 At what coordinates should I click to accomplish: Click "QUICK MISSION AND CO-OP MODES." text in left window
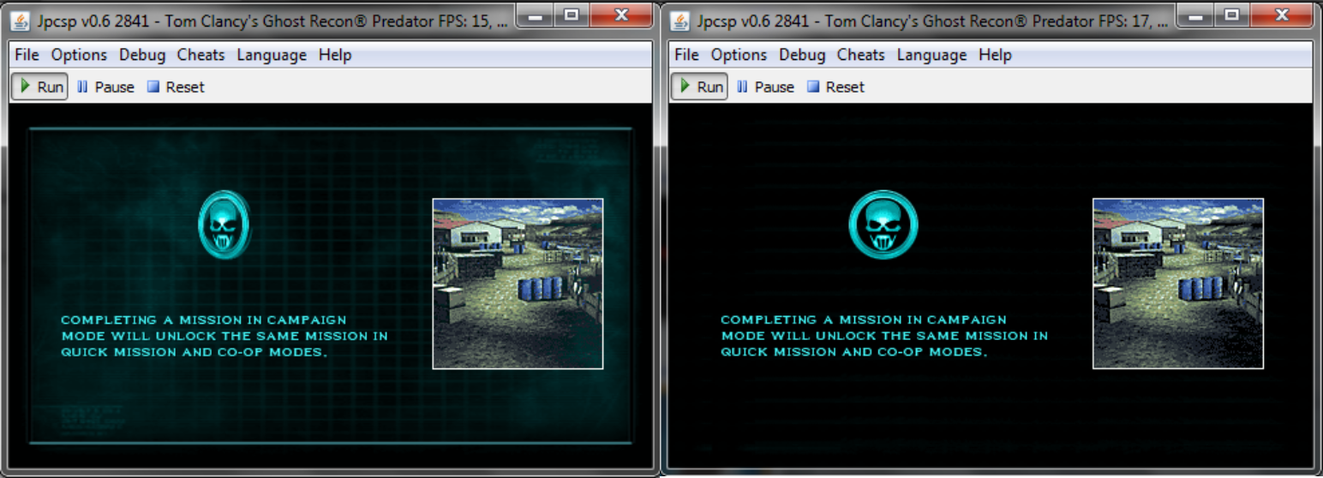point(195,352)
